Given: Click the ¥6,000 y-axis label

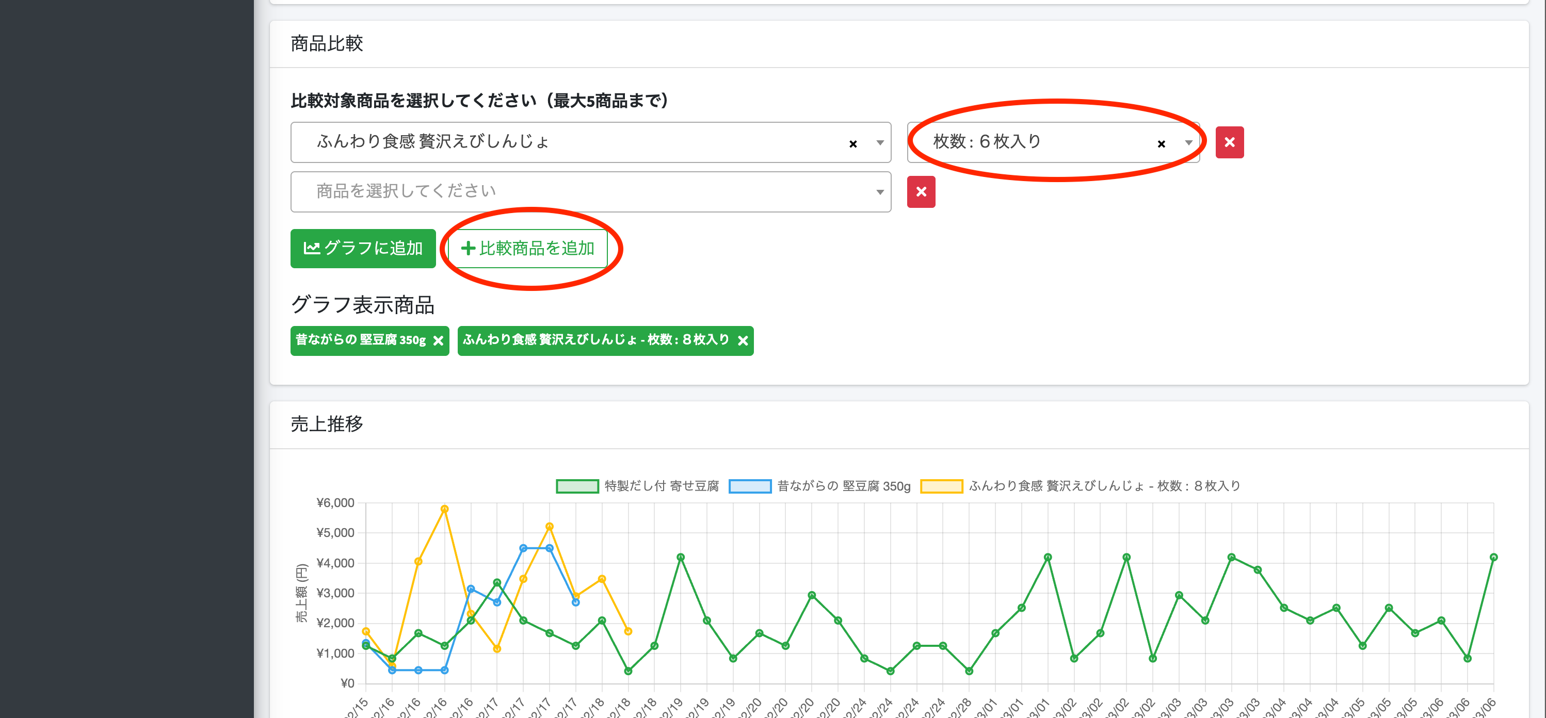Looking at the screenshot, I should (x=335, y=503).
